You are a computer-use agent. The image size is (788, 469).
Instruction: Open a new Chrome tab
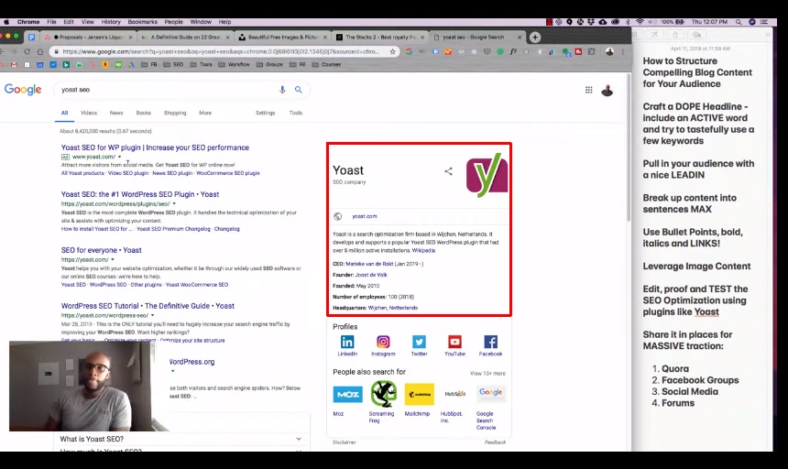[535, 38]
